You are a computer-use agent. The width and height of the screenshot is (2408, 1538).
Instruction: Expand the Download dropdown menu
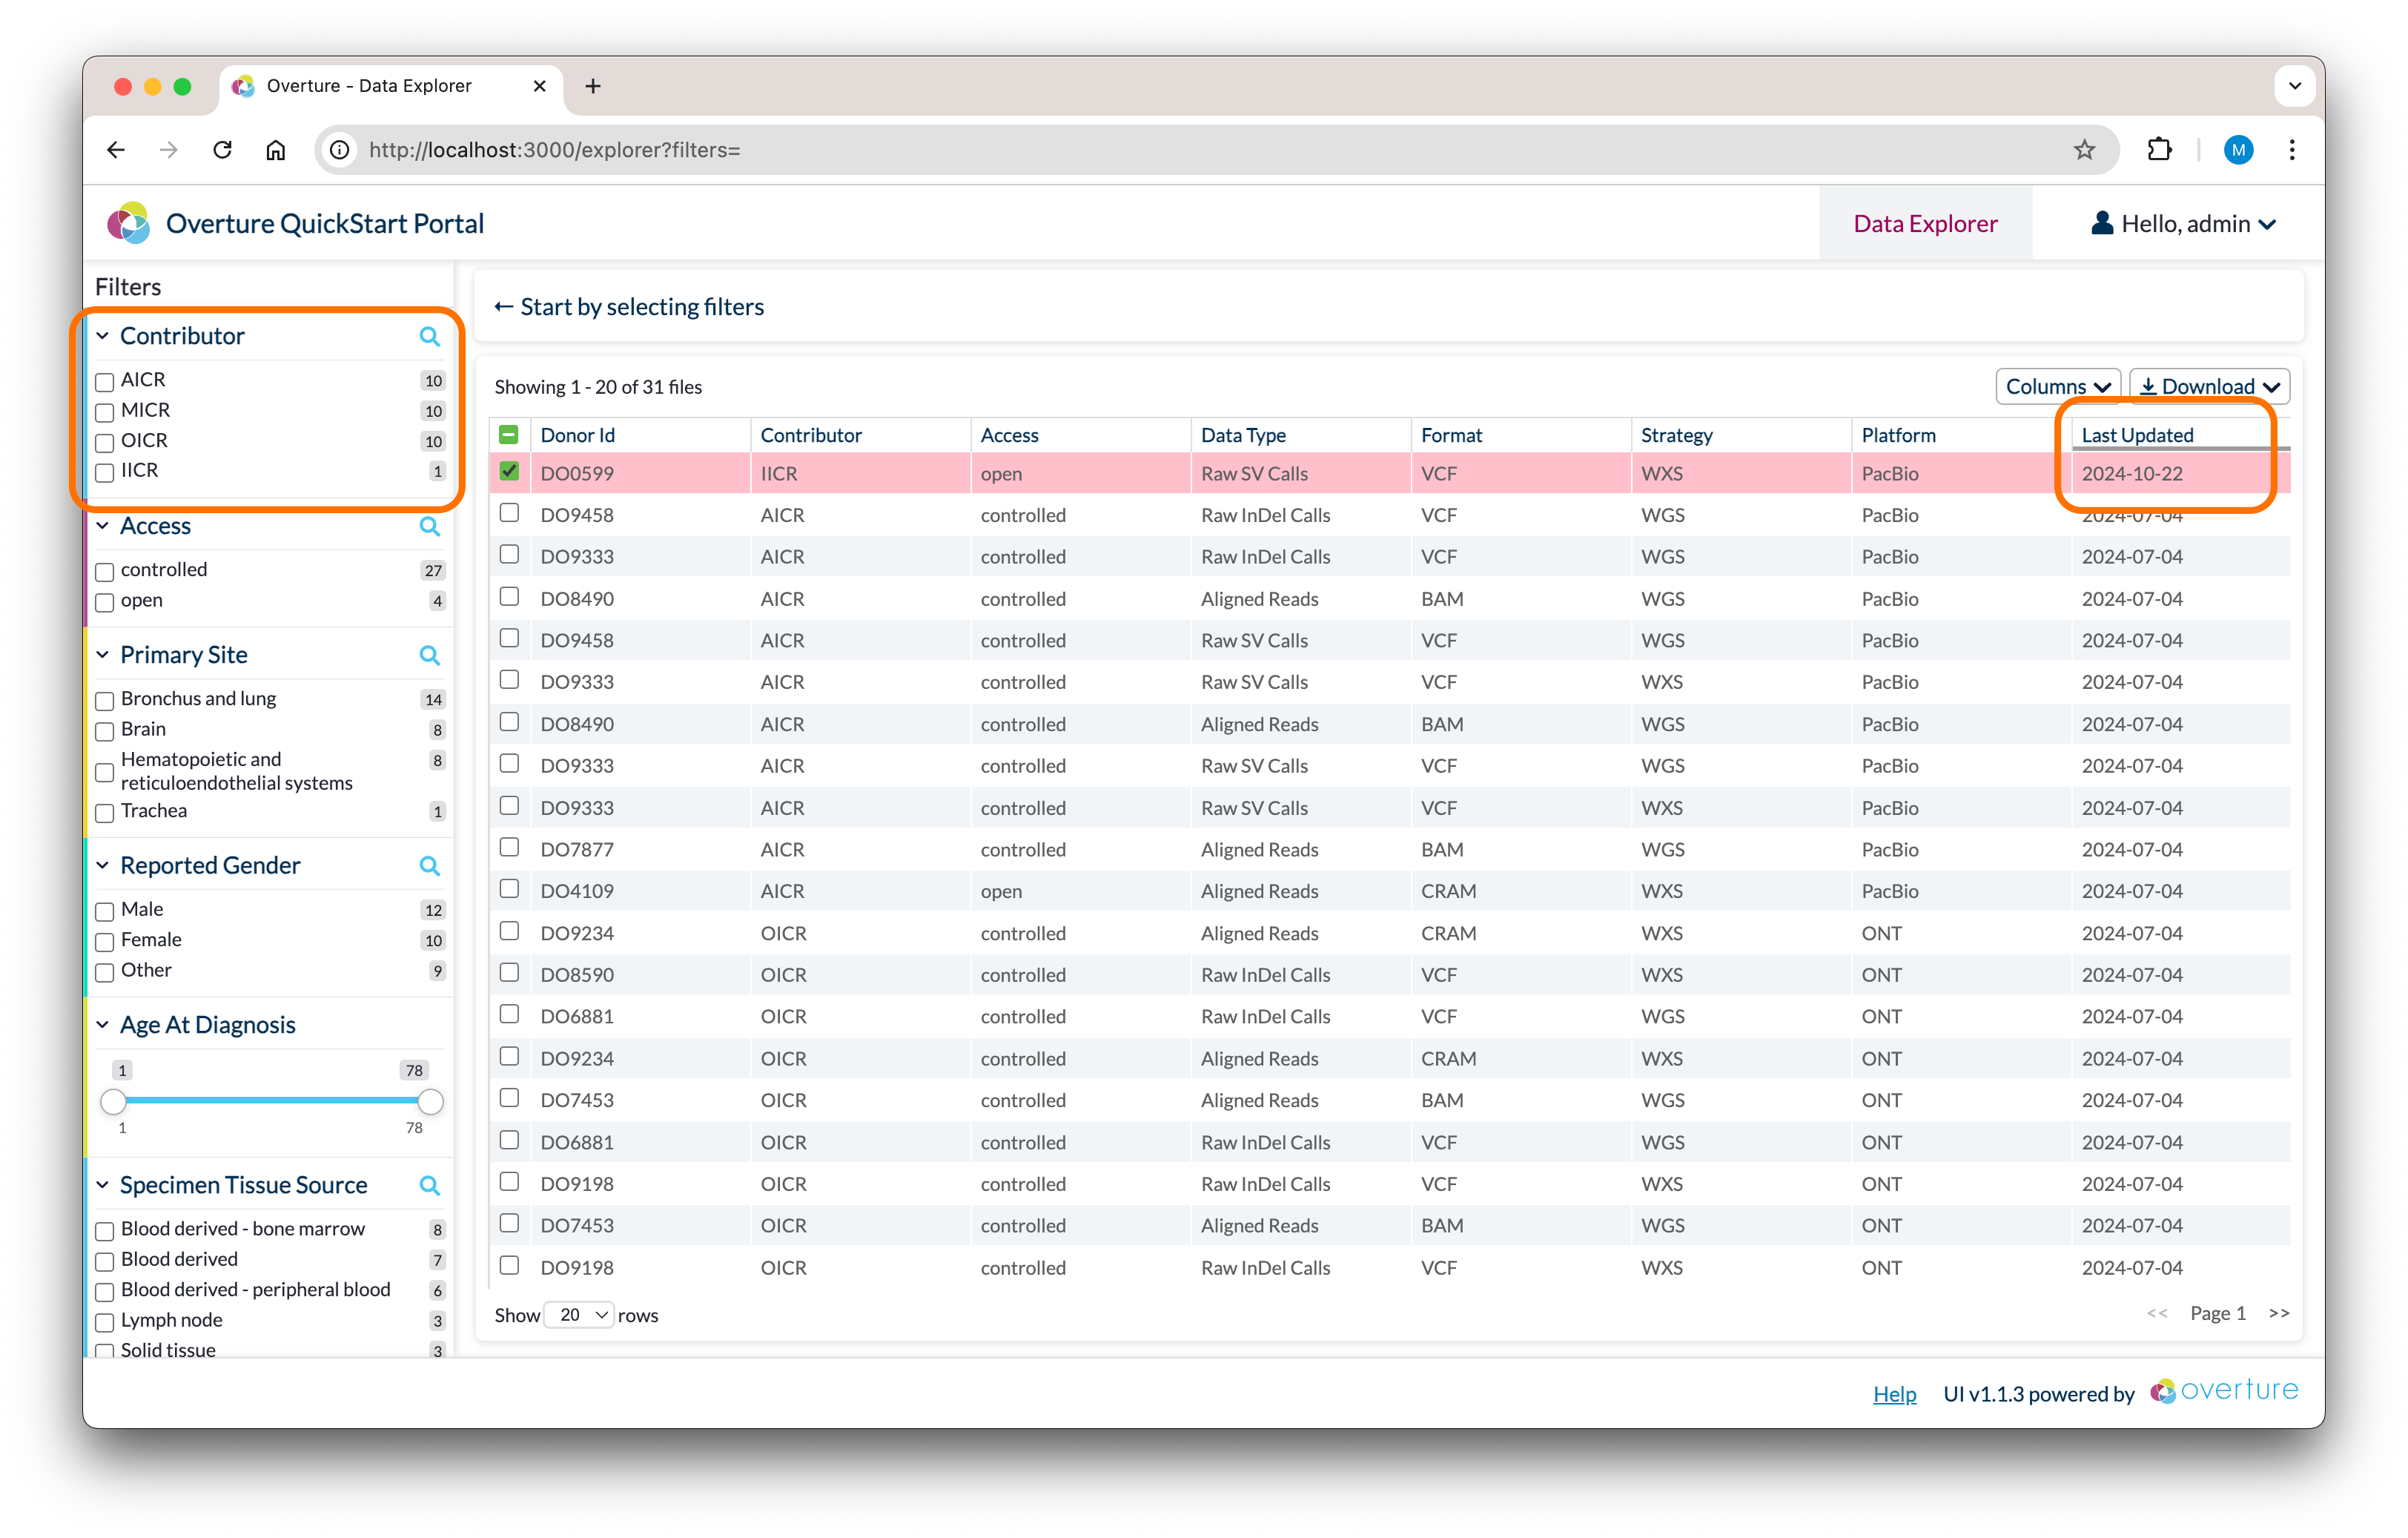pyautogui.click(x=2209, y=387)
